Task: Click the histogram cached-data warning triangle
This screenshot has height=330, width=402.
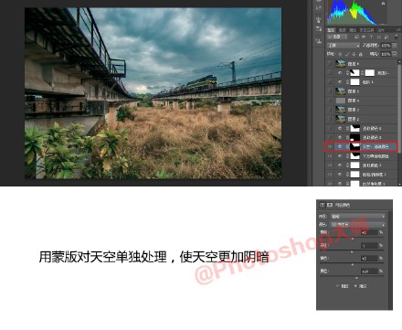Action: tap(383, 3)
